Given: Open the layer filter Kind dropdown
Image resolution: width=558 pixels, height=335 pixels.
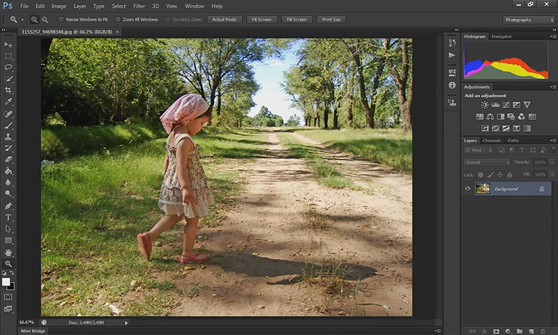Looking at the screenshot, I should click(x=478, y=150).
